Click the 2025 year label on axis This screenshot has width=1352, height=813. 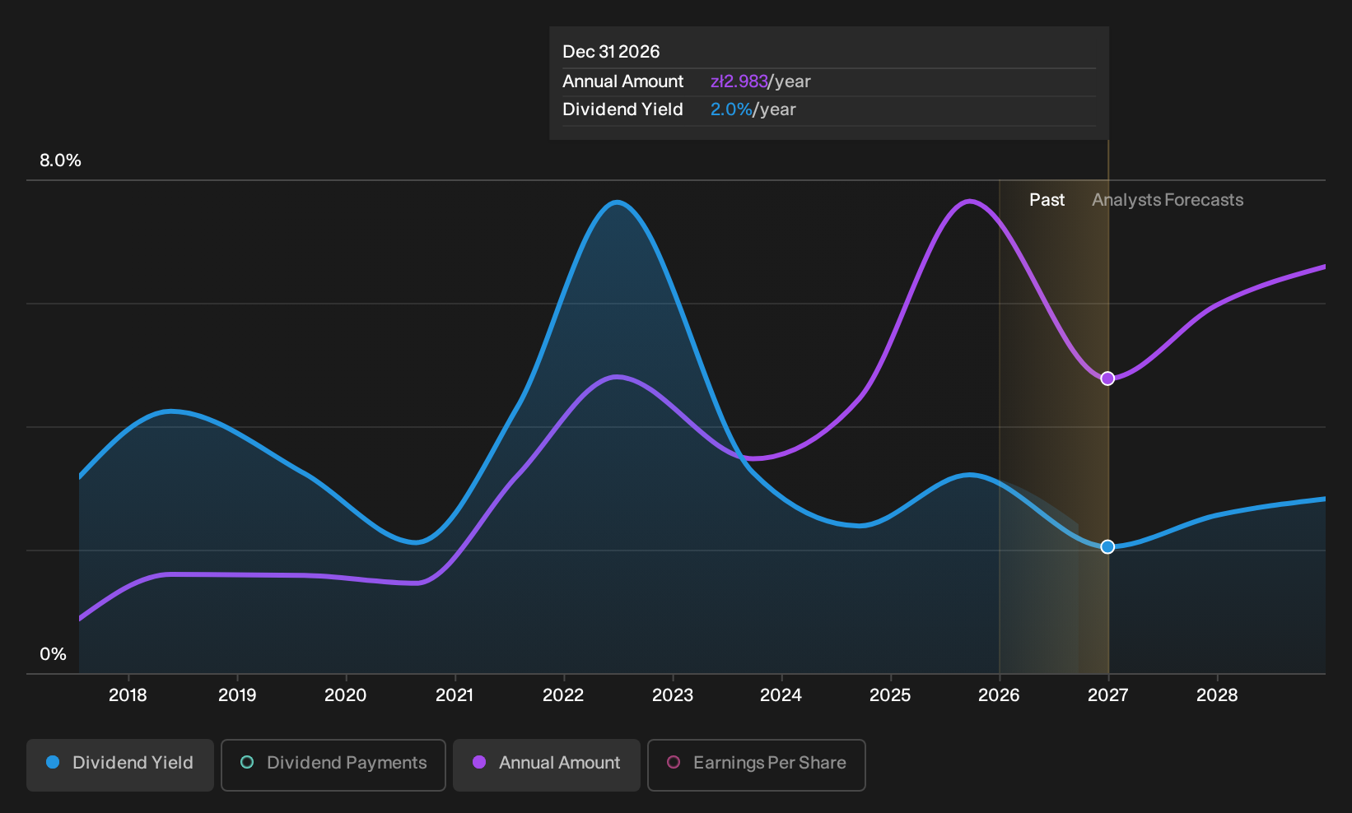pos(890,695)
